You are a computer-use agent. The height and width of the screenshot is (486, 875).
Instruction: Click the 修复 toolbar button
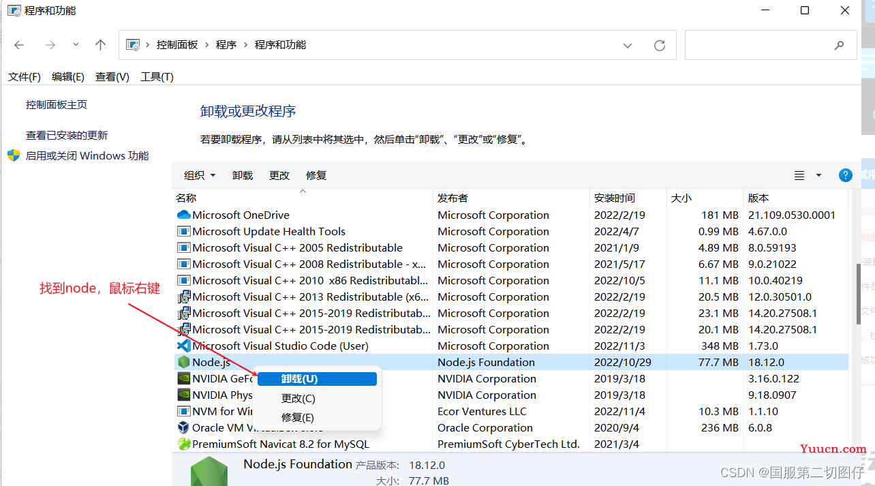pos(316,175)
